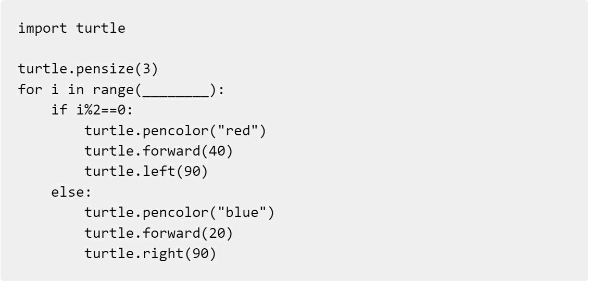Click the blank inside range parentheses

pyautogui.click(x=176, y=91)
